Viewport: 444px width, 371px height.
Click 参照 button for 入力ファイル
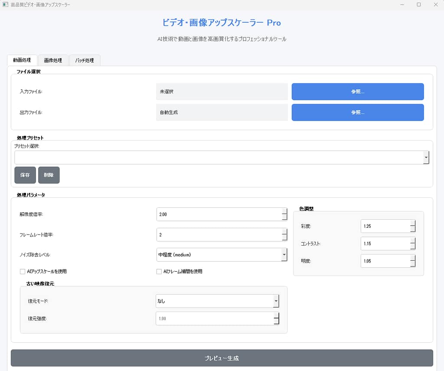pyautogui.click(x=357, y=92)
